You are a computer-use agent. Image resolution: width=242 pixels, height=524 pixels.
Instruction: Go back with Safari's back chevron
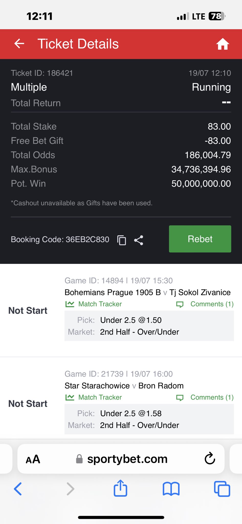[x=18, y=489]
